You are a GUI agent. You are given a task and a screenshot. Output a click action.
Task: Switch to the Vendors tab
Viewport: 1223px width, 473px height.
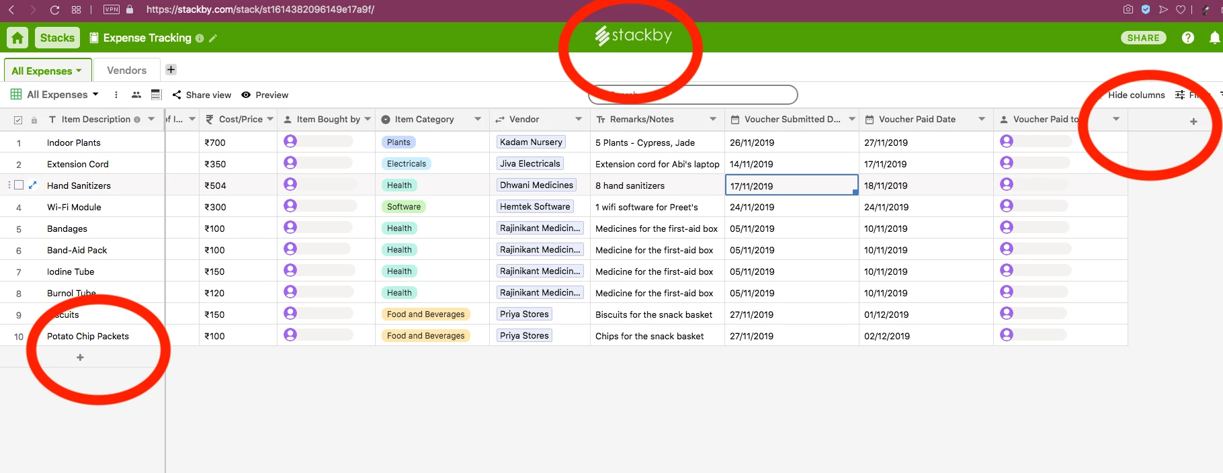[x=126, y=70]
